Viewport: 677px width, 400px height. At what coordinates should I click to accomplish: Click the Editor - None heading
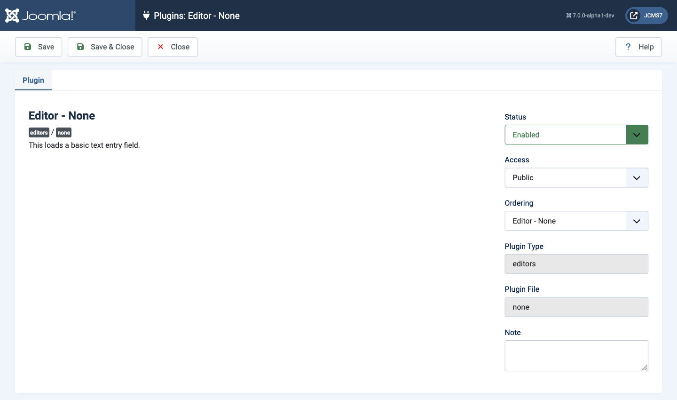[x=62, y=116]
